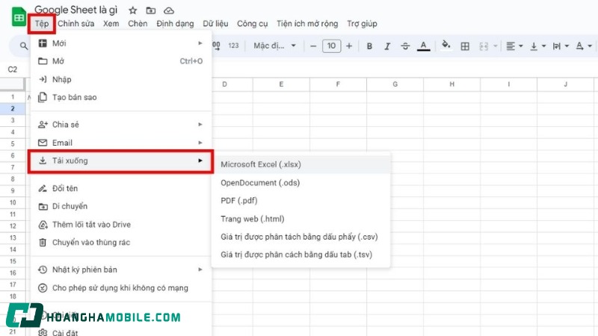This screenshot has height=336, width=598.
Task: Apply strikethrough formatting from toolbar
Action: click(405, 46)
